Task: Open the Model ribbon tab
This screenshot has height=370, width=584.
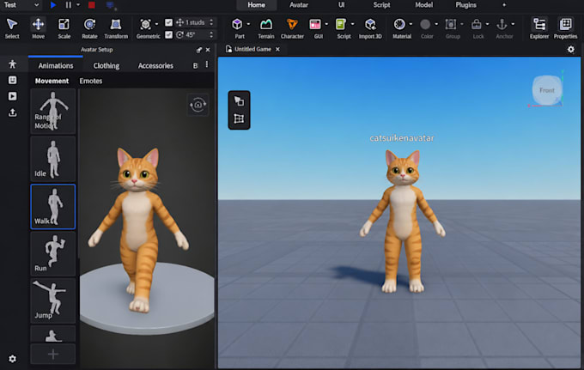Action: [424, 5]
